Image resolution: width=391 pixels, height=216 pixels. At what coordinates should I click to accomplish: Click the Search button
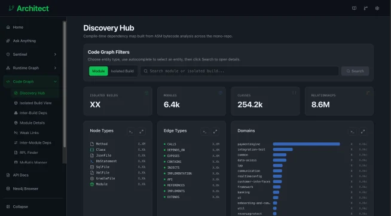point(355,71)
